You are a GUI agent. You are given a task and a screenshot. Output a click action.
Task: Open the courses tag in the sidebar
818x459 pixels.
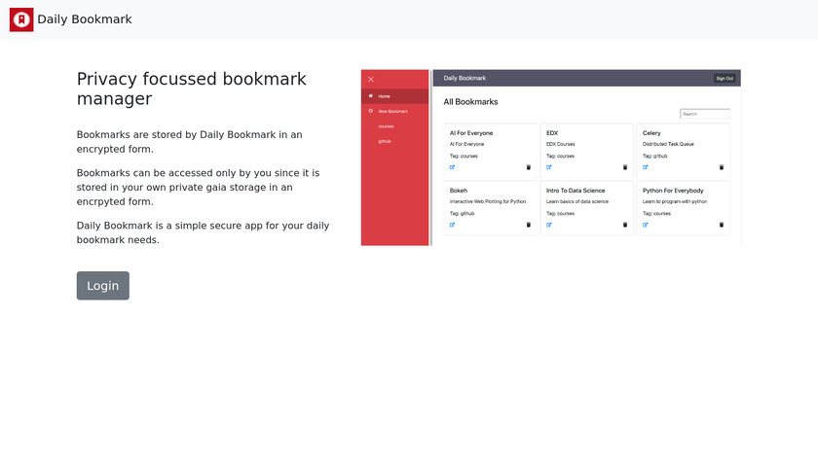coord(387,126)
